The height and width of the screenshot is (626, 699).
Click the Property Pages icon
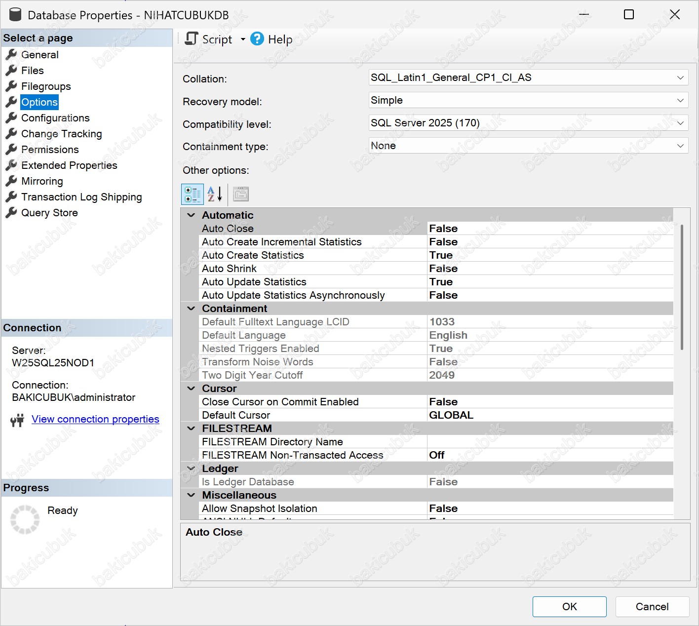(x=241, y=194)
